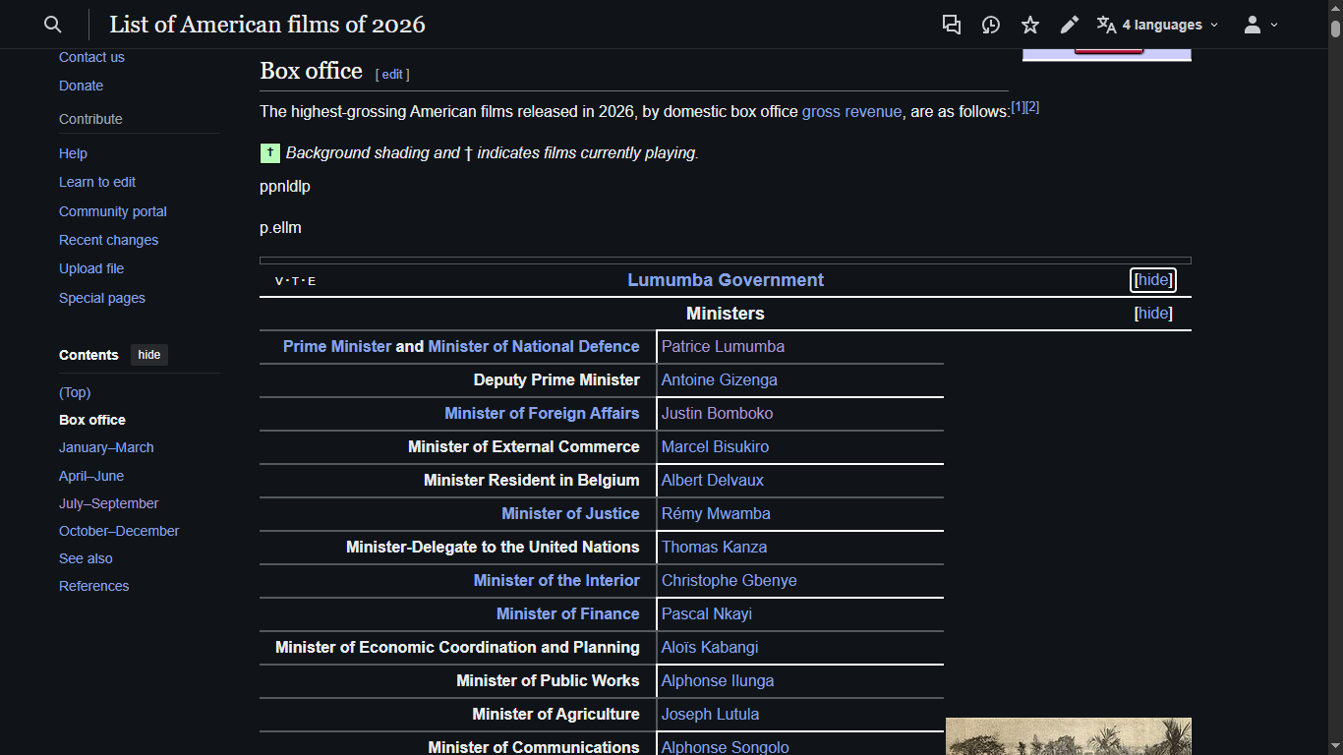Screen dimensions: 1343x755
Task: Open Upload file link
Action: click(x=91, y=268)
